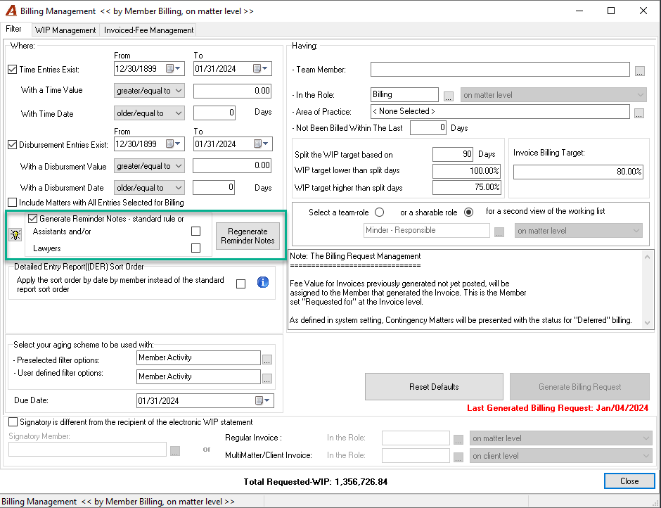Check Signatory is different from recipient checkbox

coord(13,422)
